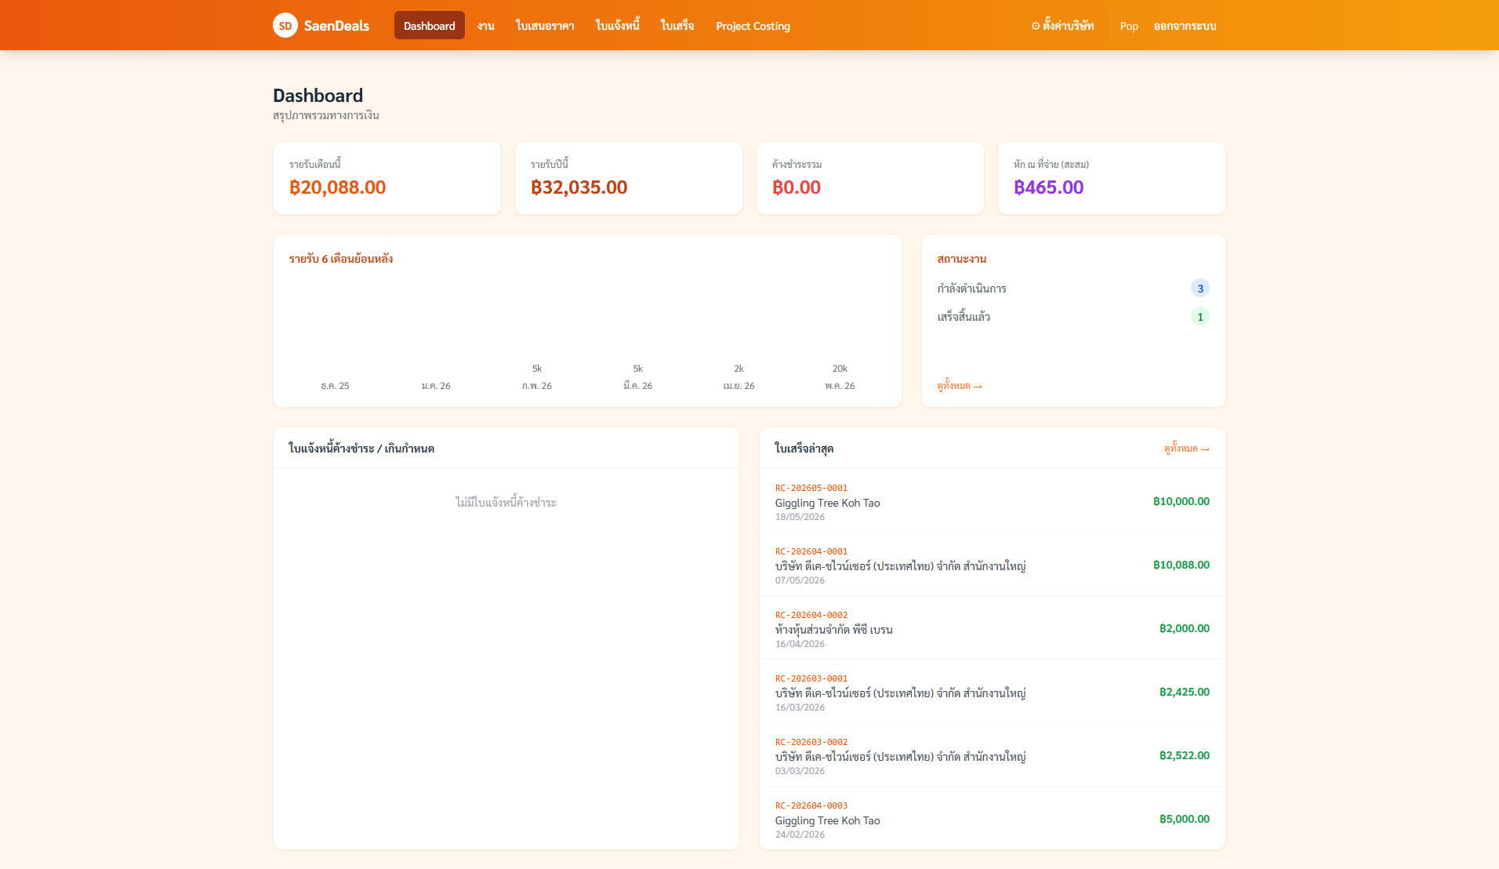Click the date 24/02/2026

[800, 834]
